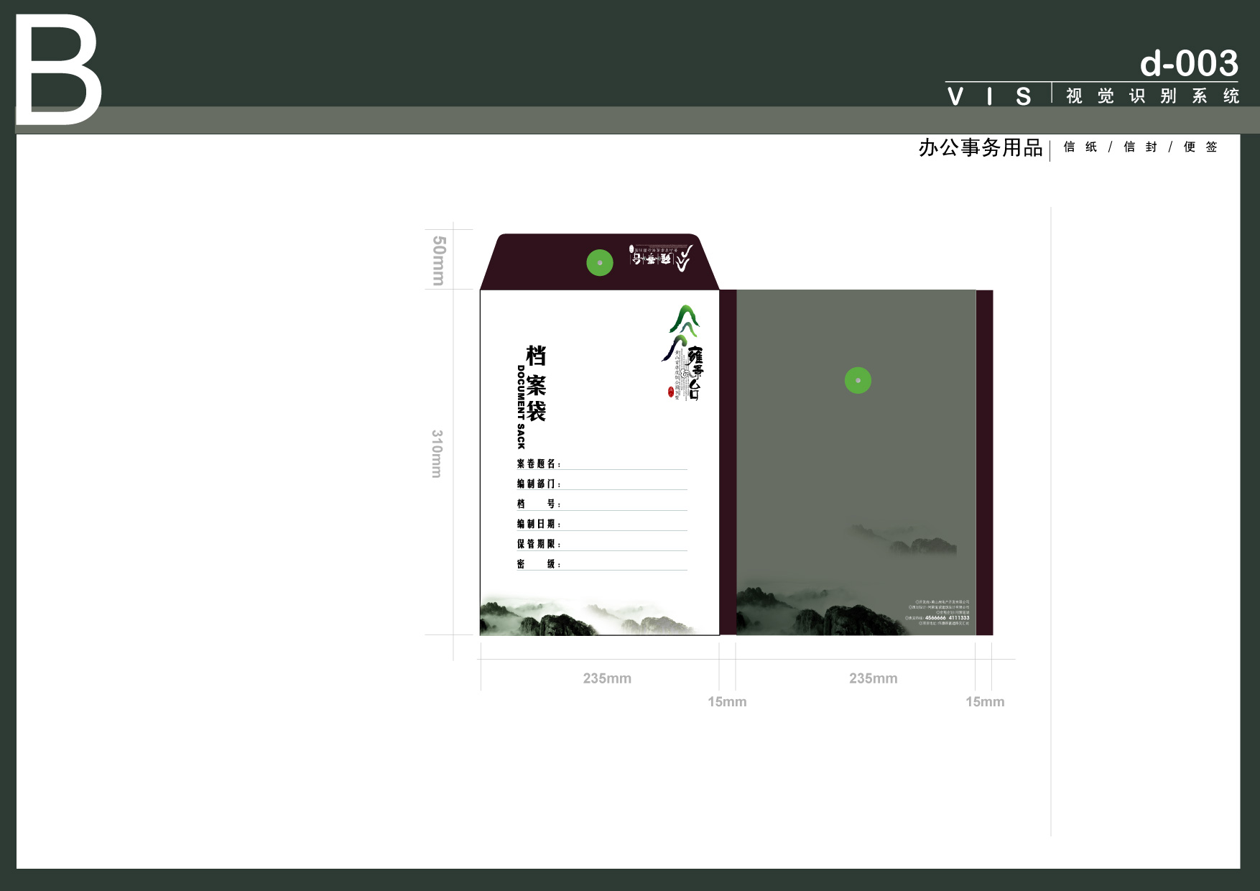Click the 编制部门 field line
1260x891 pixels.
[624, 485]
